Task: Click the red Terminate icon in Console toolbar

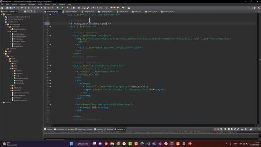Action: [x=215, y=129]
